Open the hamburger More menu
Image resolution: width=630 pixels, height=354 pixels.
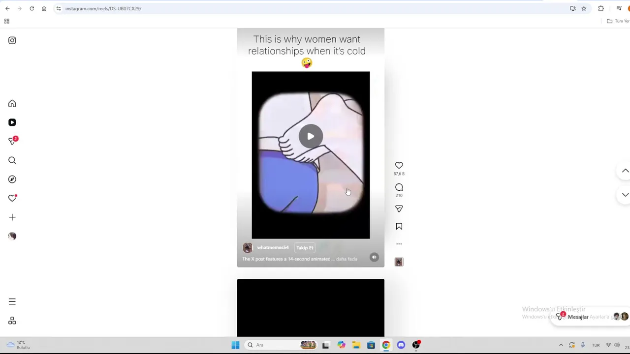12,302
